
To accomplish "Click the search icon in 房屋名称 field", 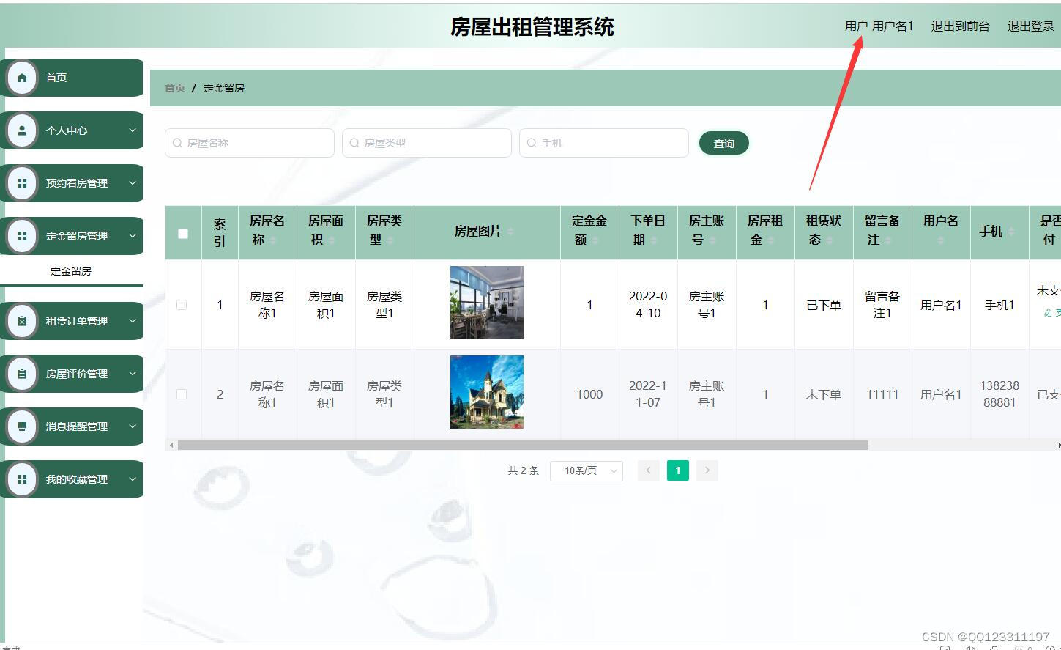I will (177, 143).
